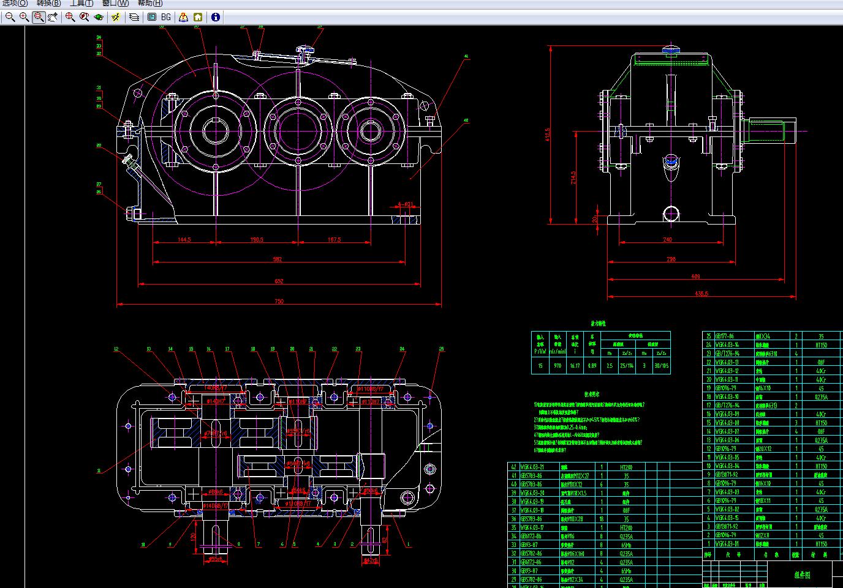The width and height of the screenshot is (843, 588).
Task: Open the 工具(T) menu
Action: pyautogui.click(x=81, y=3)
